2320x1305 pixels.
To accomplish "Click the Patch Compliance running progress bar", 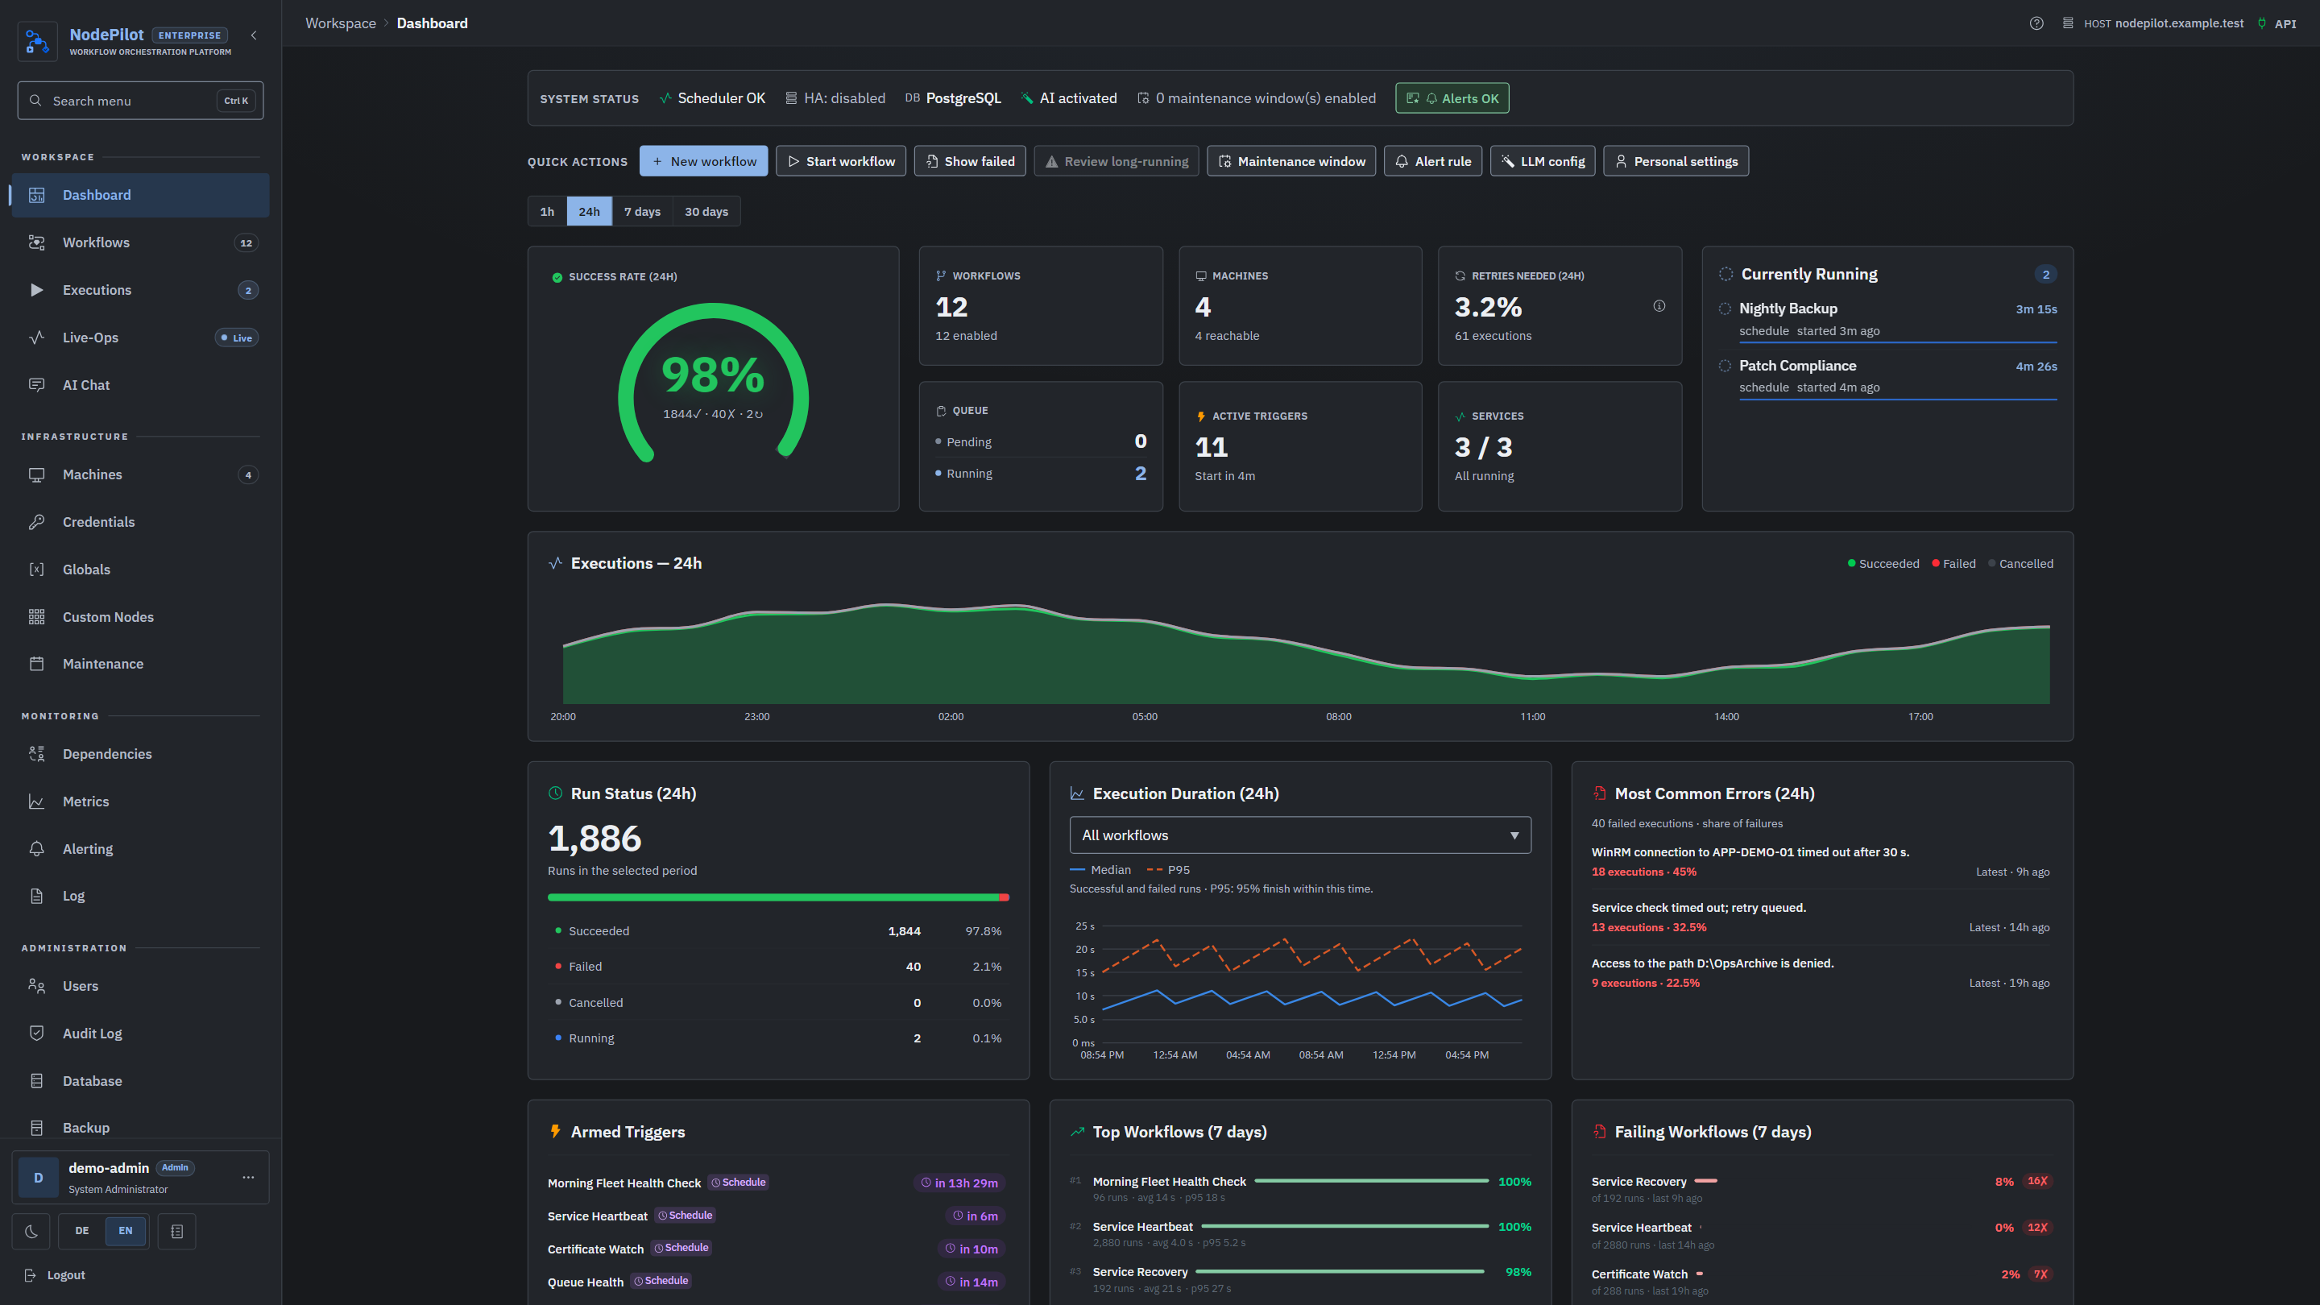I will tap(1898, 399).
